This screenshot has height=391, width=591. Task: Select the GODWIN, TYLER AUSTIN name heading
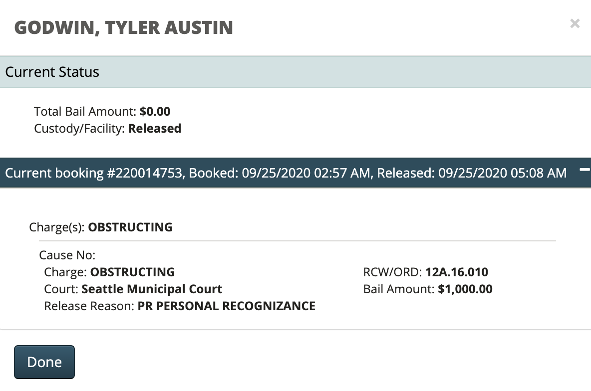[x=124, y=27]
